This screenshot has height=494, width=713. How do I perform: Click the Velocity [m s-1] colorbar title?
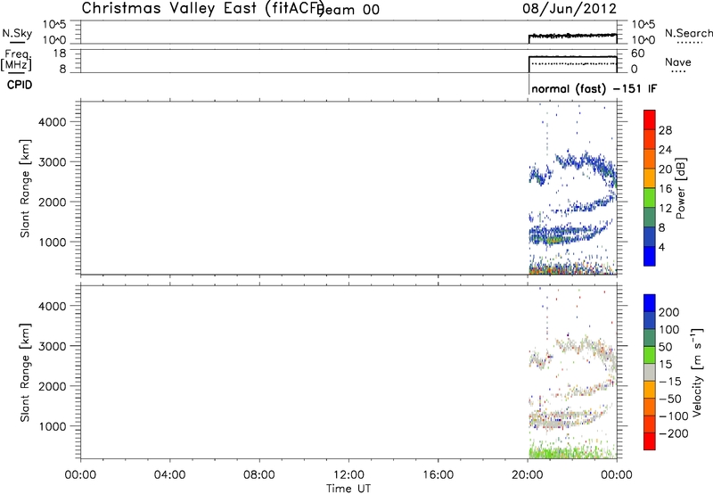(697, 373)
